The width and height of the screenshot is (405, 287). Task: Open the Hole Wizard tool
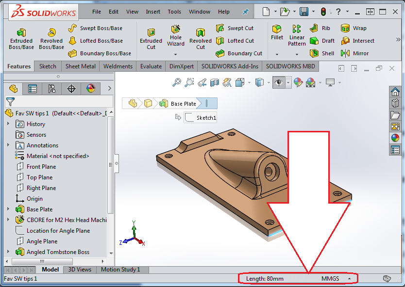pos(176,35)
